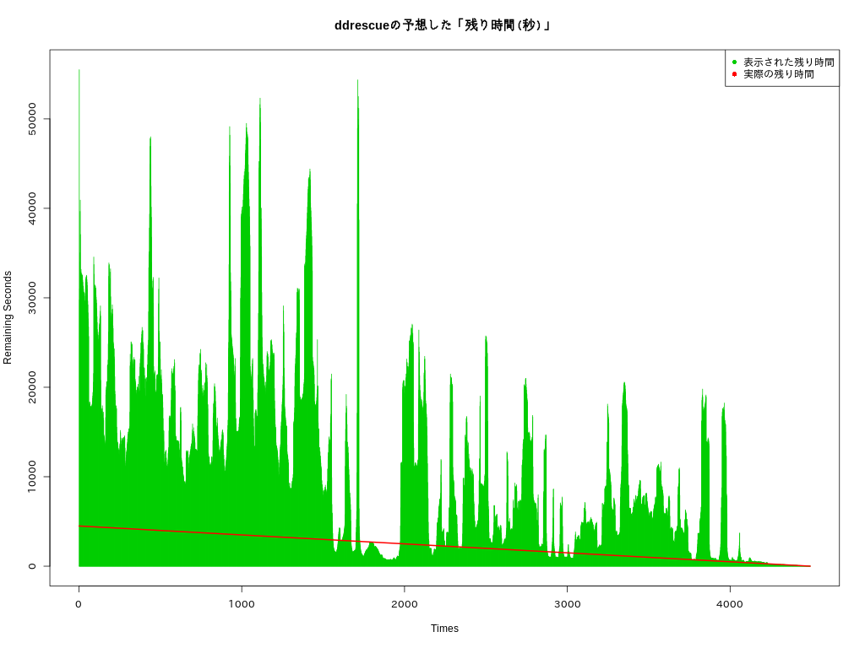Click y-axis tick value 20000
Screen dimensions: 865x648
32,387
